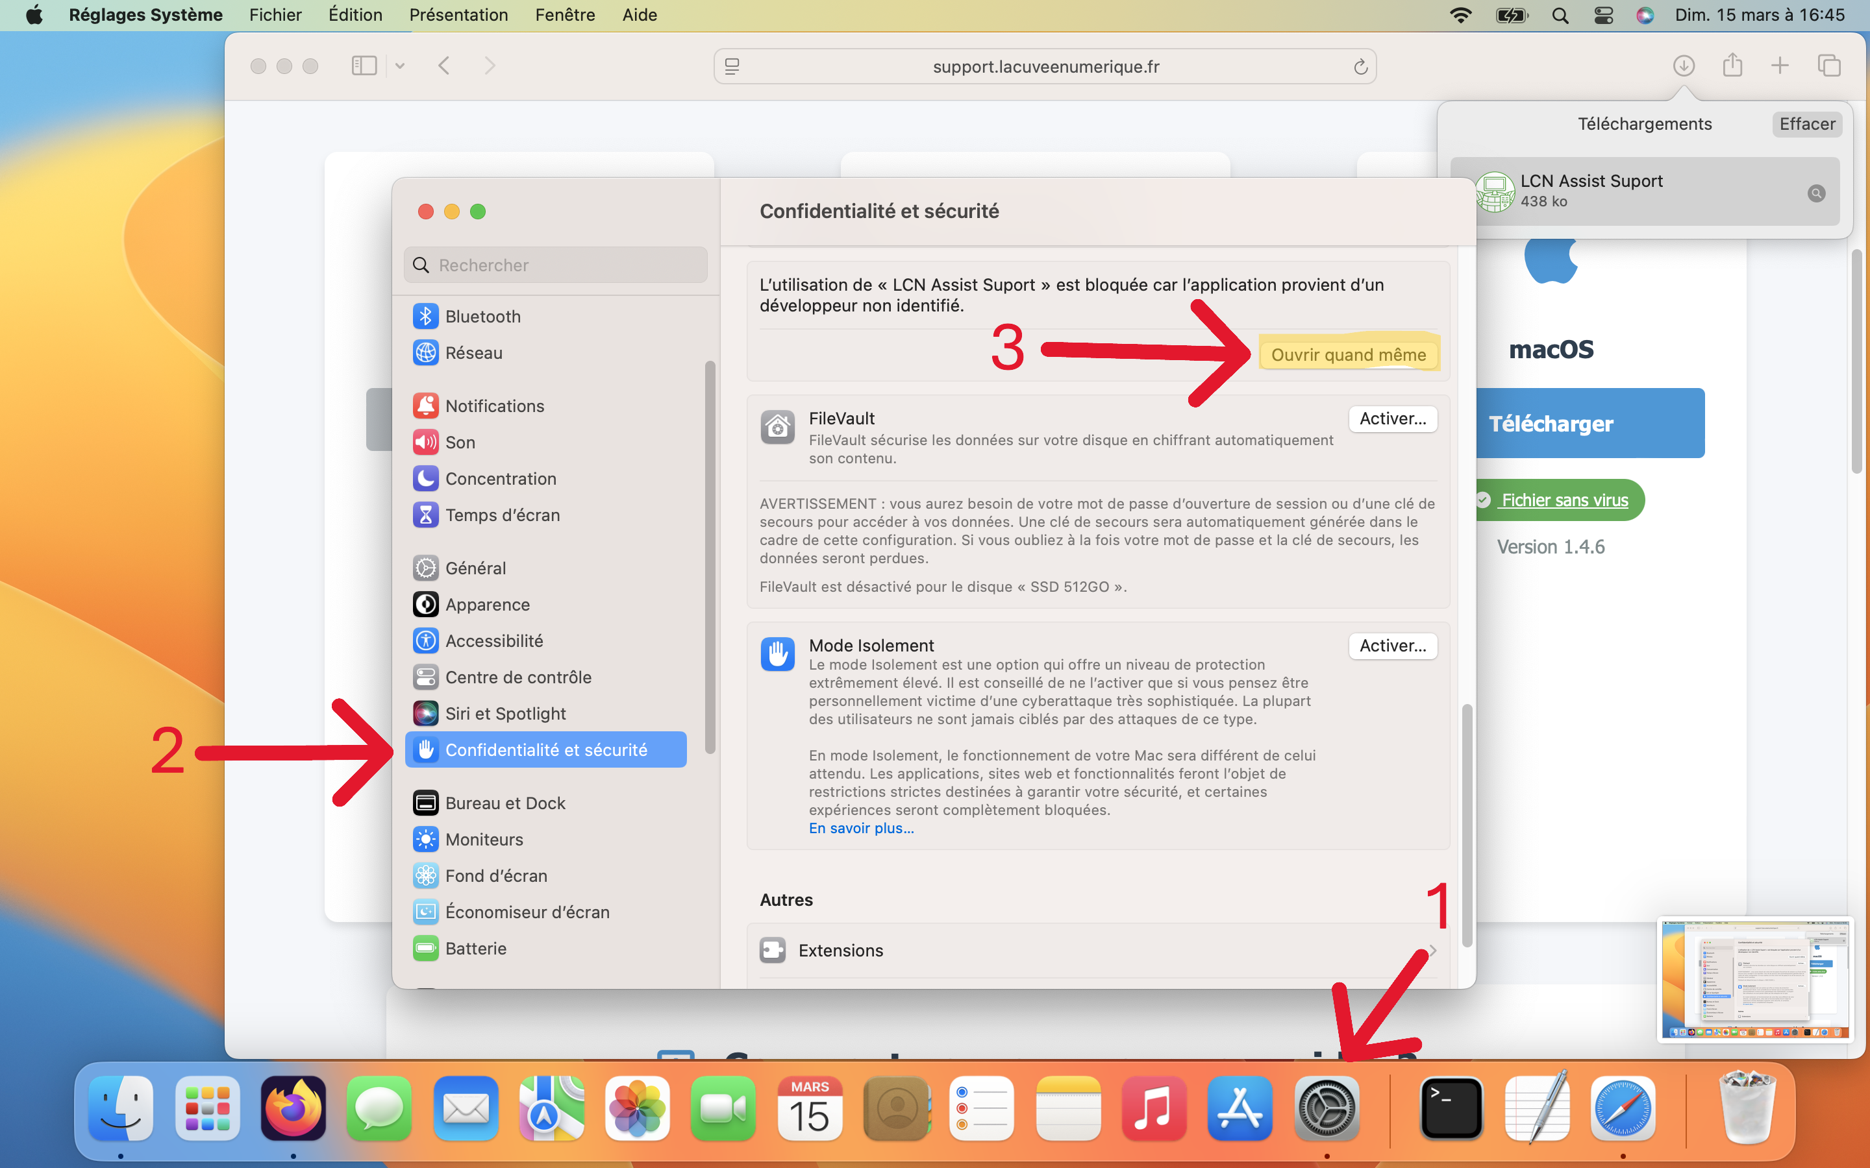This screenshot has height=1168, width=1870.
Task: Open Launchpad from the Dock
Action: click(207, 1108)
